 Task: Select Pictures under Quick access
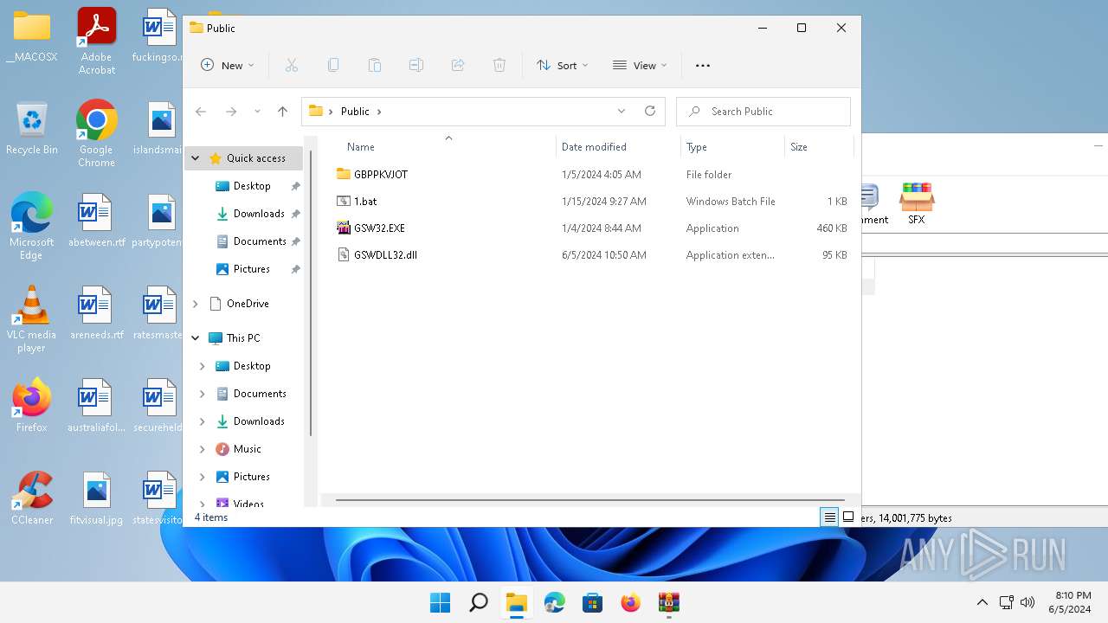click(x=252, y=269)
